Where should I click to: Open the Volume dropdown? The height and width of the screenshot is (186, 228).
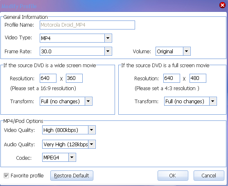click(x=187, y=51)
